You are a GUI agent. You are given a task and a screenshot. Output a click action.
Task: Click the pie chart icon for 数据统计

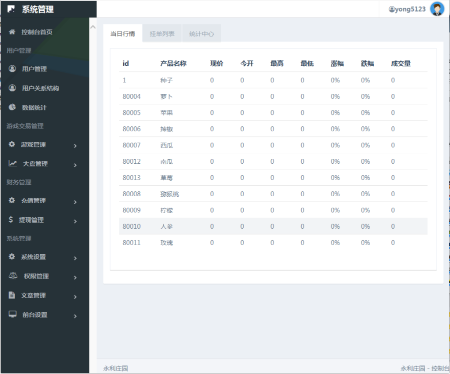click(x=12, y=107)
